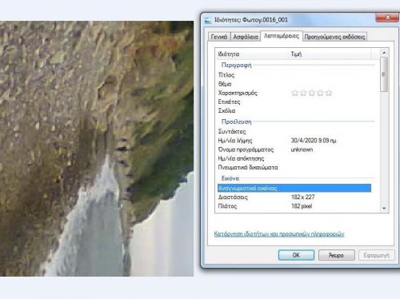Set rating to three stars
This screenshot has height=299, width=400.
coord(312,93)
